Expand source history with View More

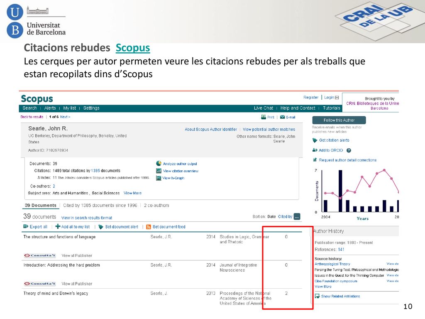323,287
